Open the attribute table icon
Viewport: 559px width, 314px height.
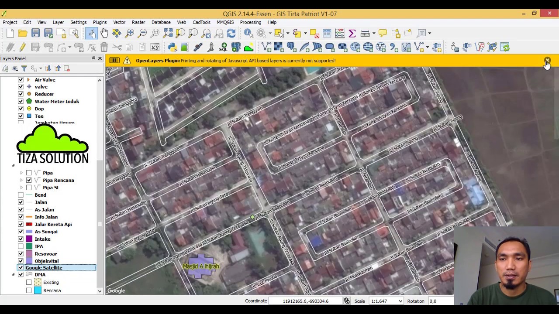coord(327,33)
